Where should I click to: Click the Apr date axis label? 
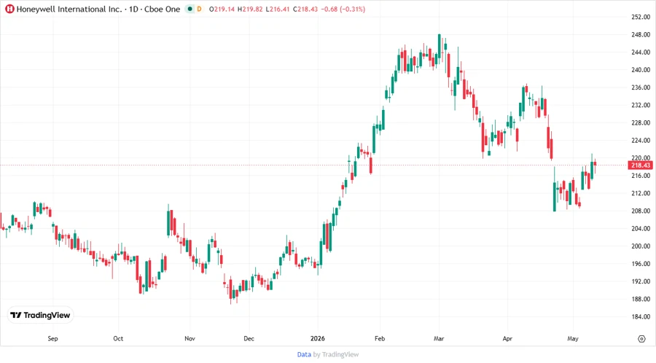click(507, 338)
